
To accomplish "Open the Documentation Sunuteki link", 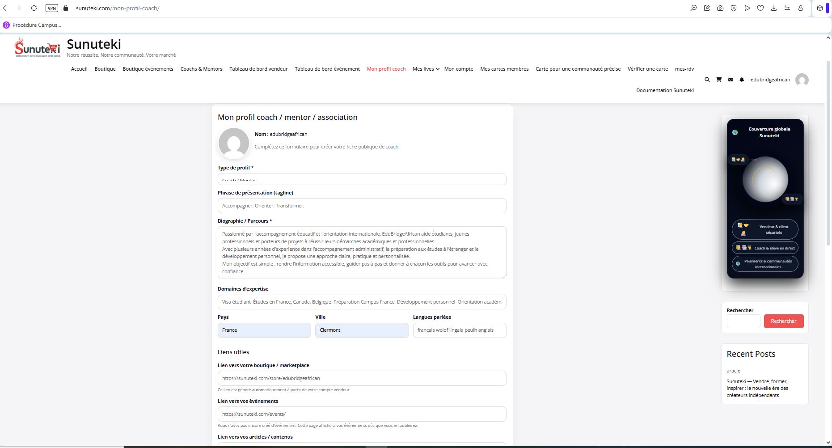I will click(x=665, y=90).
